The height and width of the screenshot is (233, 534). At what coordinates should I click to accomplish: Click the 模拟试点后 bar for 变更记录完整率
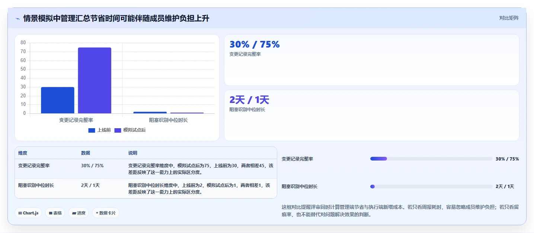[95, 80]
